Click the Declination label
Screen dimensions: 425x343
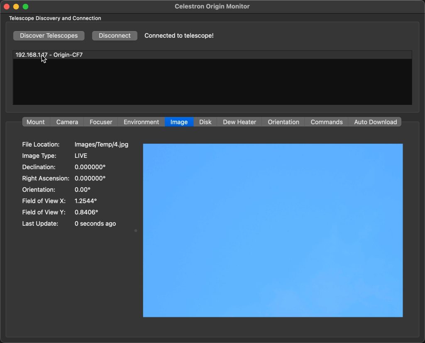click(x=39, y=167)
